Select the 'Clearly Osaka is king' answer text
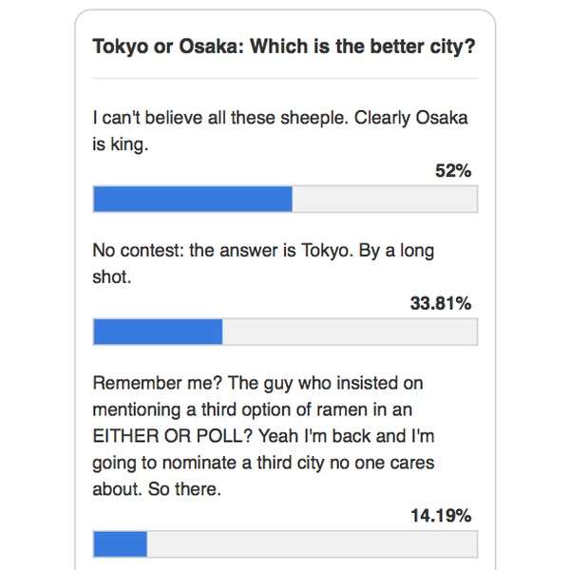This screenshot has width=570, height=570. (280, 131)
